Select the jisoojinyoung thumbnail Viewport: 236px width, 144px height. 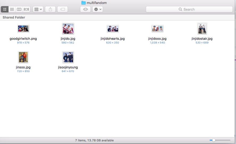pos(68,57)
